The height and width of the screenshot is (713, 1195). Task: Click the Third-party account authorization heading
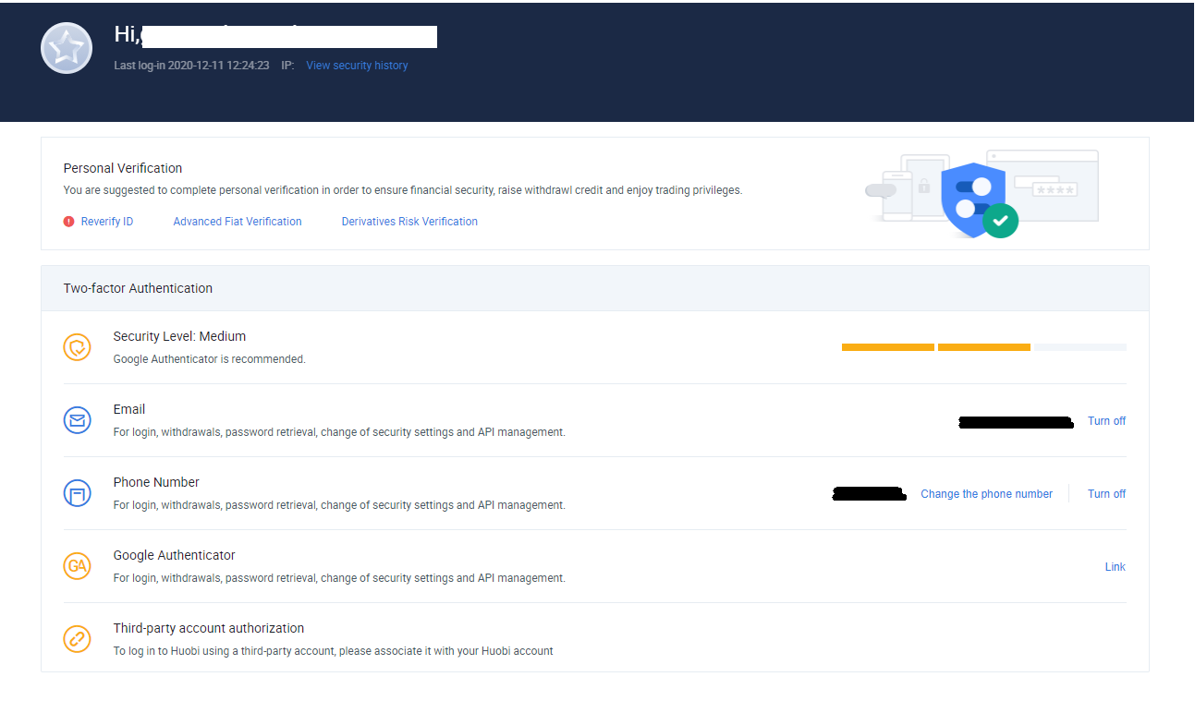point(209,628)
